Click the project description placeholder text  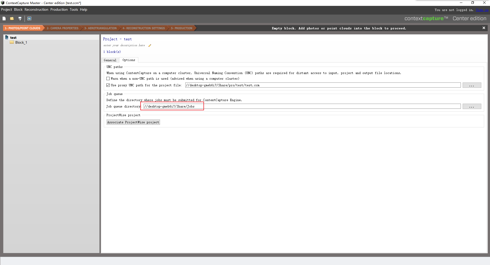[x=124, y=45]
